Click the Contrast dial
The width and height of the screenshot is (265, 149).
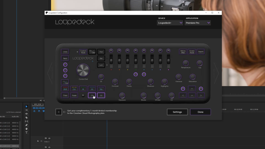click(115, 81)
